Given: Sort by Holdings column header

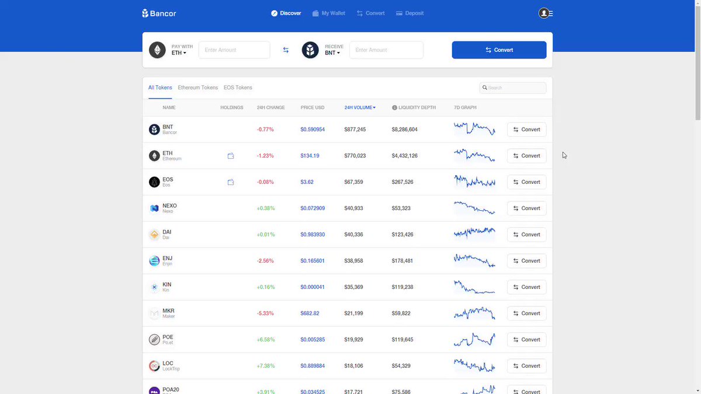Looking at the screenshot, I should [232, 107].
